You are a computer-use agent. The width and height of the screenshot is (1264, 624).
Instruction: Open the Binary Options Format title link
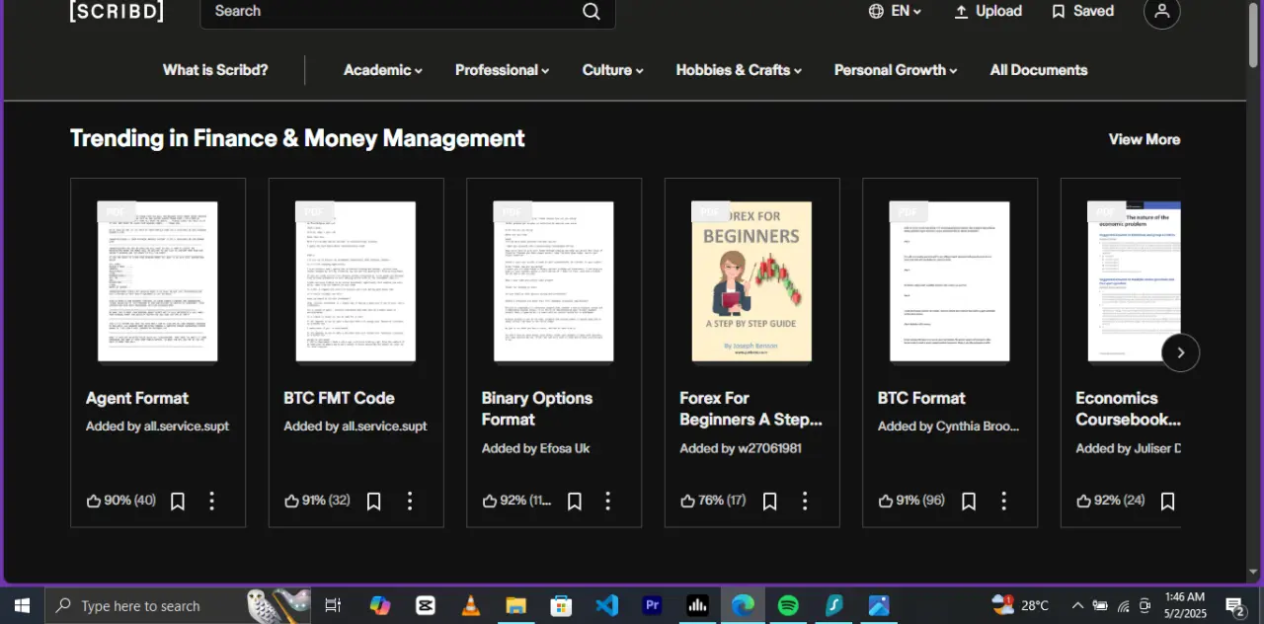point(537,409)
